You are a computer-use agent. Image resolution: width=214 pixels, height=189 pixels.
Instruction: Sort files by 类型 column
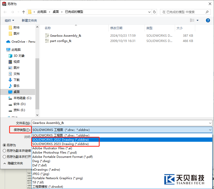149,28
